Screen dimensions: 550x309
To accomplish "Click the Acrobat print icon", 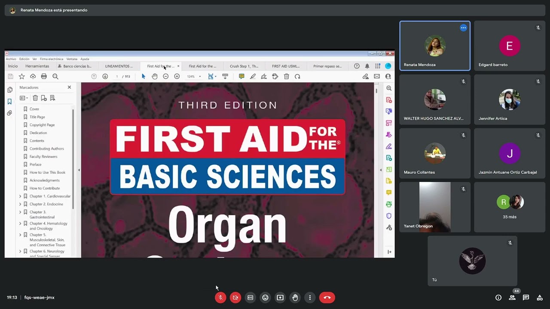I will coord(44,76).
